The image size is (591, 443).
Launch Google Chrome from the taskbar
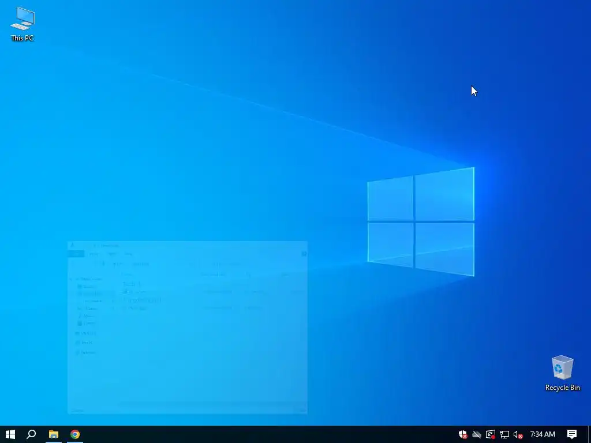click(75, 434)
